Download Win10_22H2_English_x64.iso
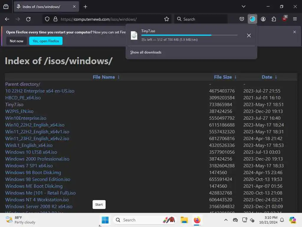Screen dimensions: 302x227 pyautogui.click(x=35, y=125)
